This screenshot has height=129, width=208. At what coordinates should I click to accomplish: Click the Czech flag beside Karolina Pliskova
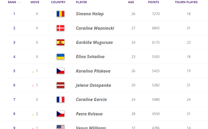tap(61, 71)
